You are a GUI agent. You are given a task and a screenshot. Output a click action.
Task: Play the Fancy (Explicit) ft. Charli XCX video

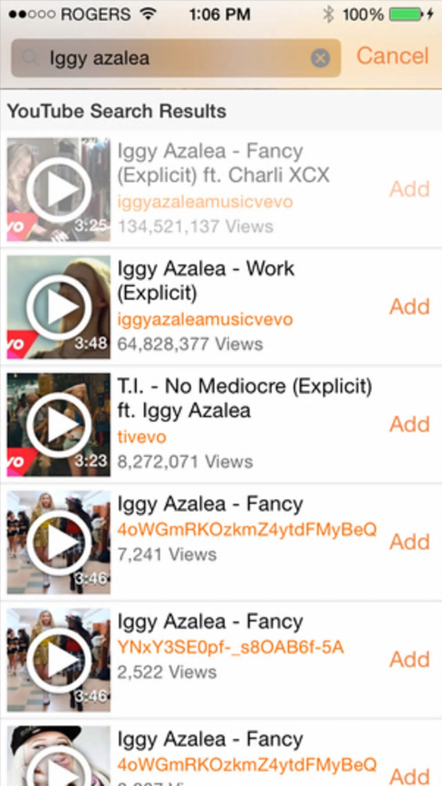click(x=58, y=189)
